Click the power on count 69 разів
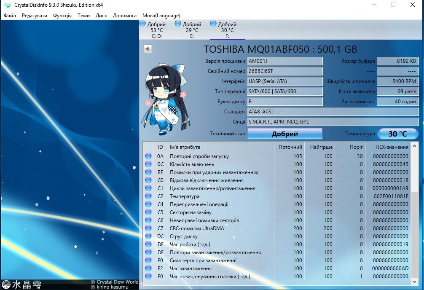 397,91
